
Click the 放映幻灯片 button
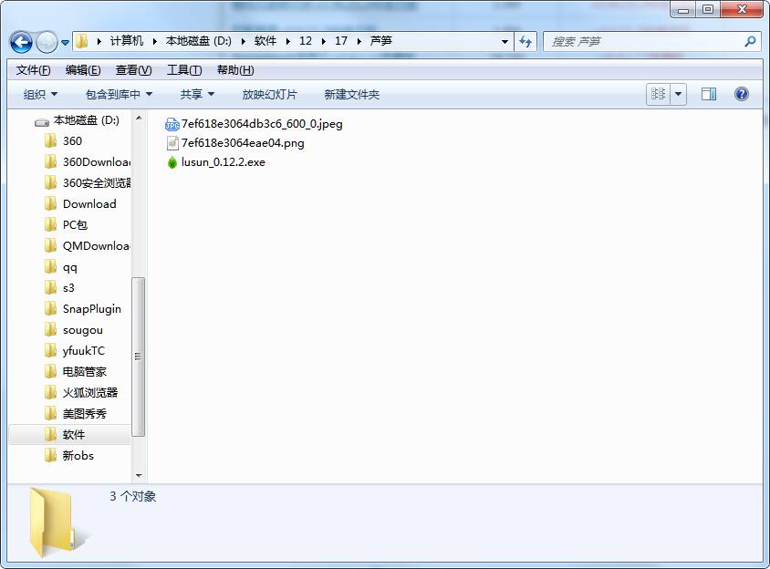point(270,94)
